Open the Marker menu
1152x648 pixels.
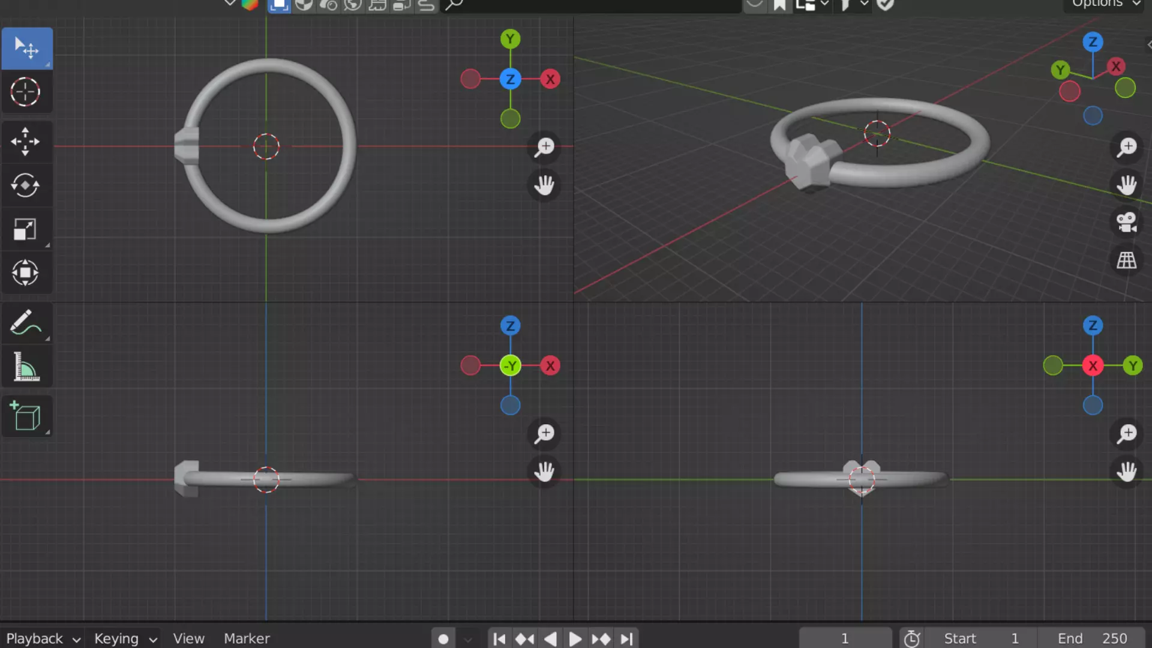(247, 638)
